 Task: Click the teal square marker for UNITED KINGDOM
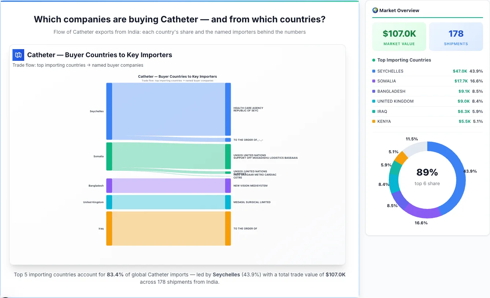point(374,101)
